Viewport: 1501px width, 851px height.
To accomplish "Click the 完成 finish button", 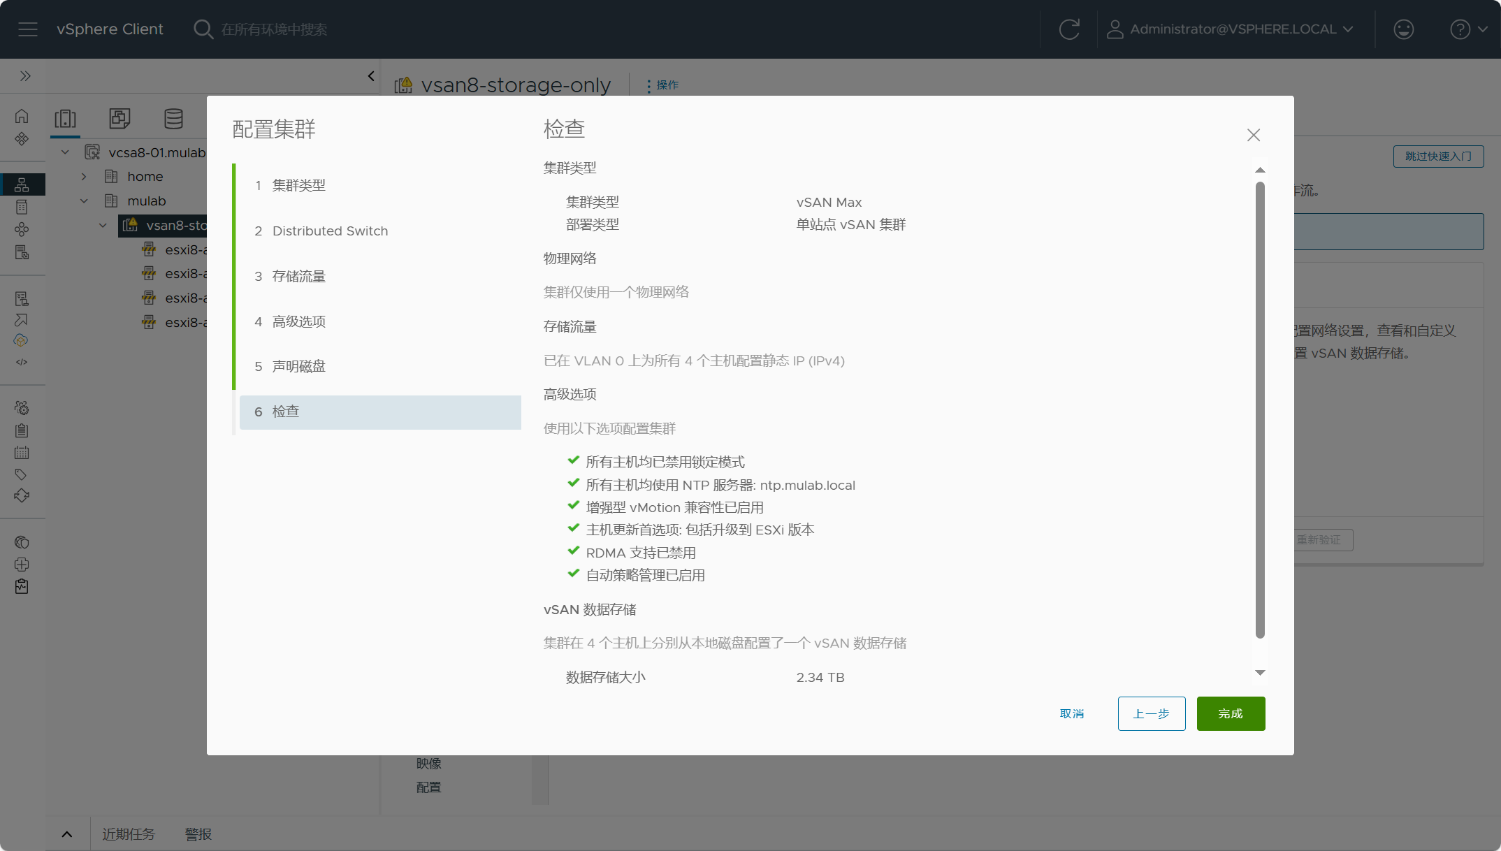I will click(1231, 713).
